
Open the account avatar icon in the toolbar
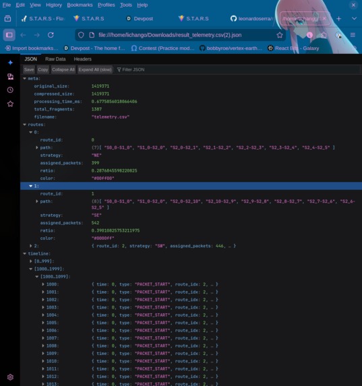(310, 35)
